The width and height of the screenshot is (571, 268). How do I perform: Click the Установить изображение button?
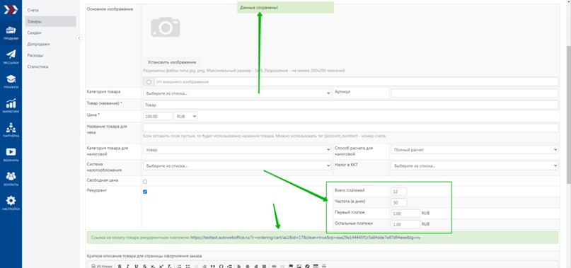[x=171, y=62]
